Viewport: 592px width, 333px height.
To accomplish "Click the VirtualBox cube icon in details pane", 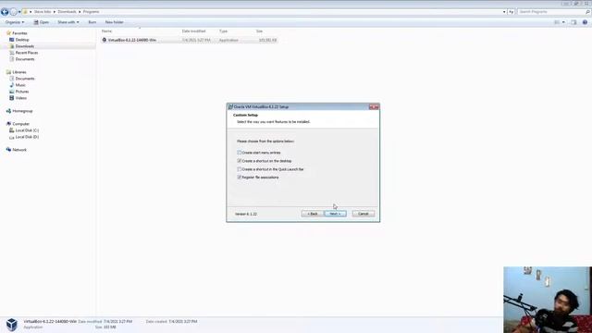I will (x=12, y=325).
